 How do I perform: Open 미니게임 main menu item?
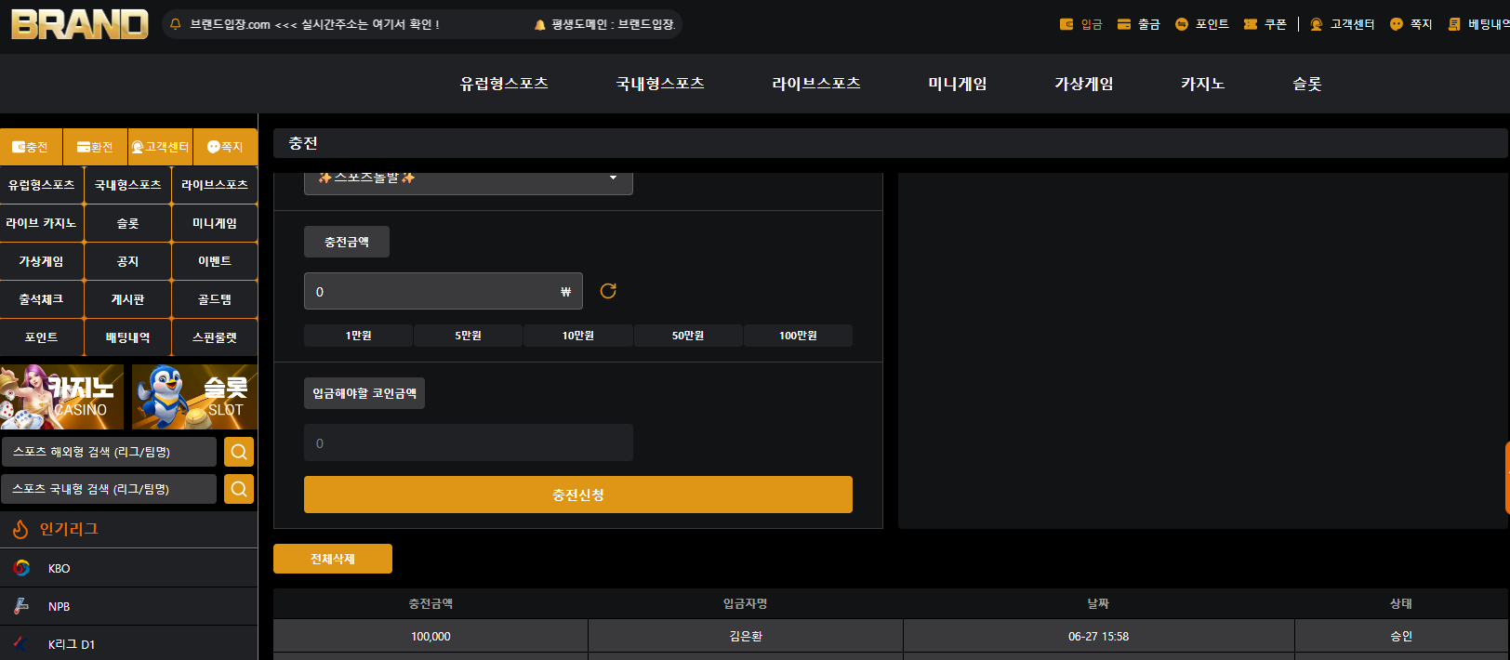tap(958, 84)
